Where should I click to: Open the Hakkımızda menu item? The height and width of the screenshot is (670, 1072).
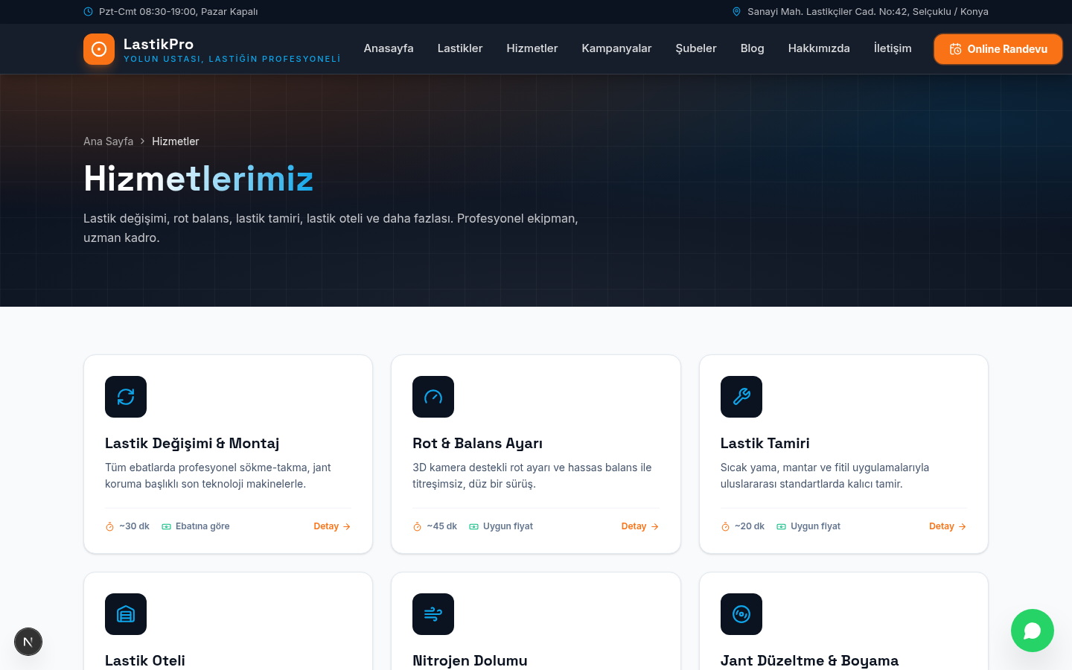click(x=819, y=48)
